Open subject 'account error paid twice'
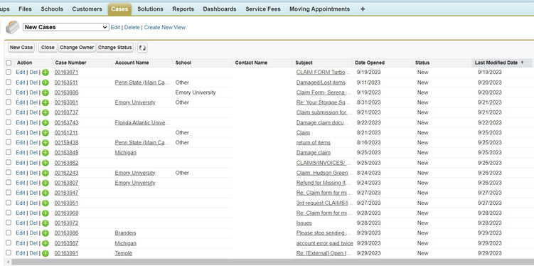Screen dimensions: 534x266 click(x=324, y=243)
